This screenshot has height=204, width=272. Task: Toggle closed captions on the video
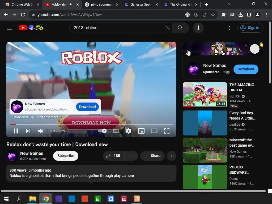click(x=116, y=131)
